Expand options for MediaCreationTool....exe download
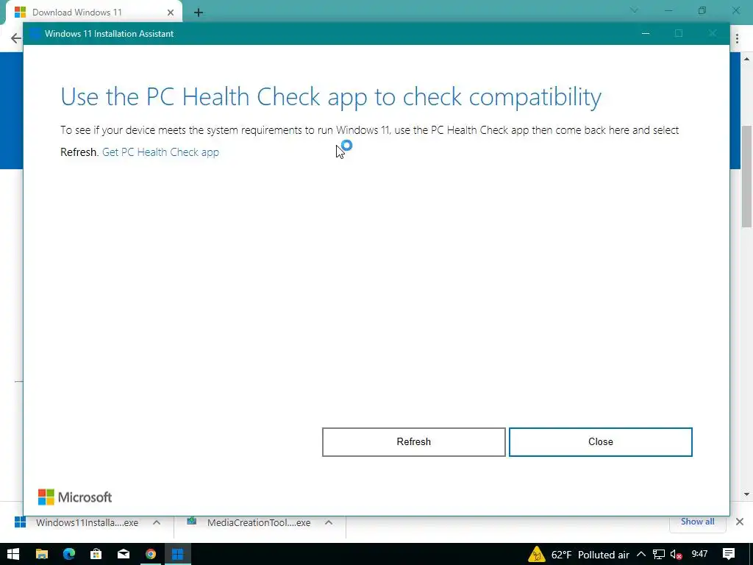This screenshot has width=753, height=565. (329, 522)
